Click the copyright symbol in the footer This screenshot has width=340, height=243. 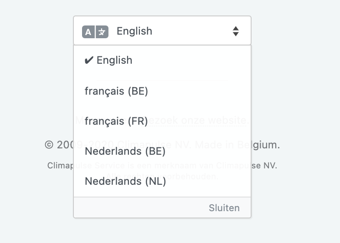(x=49, y=145)
